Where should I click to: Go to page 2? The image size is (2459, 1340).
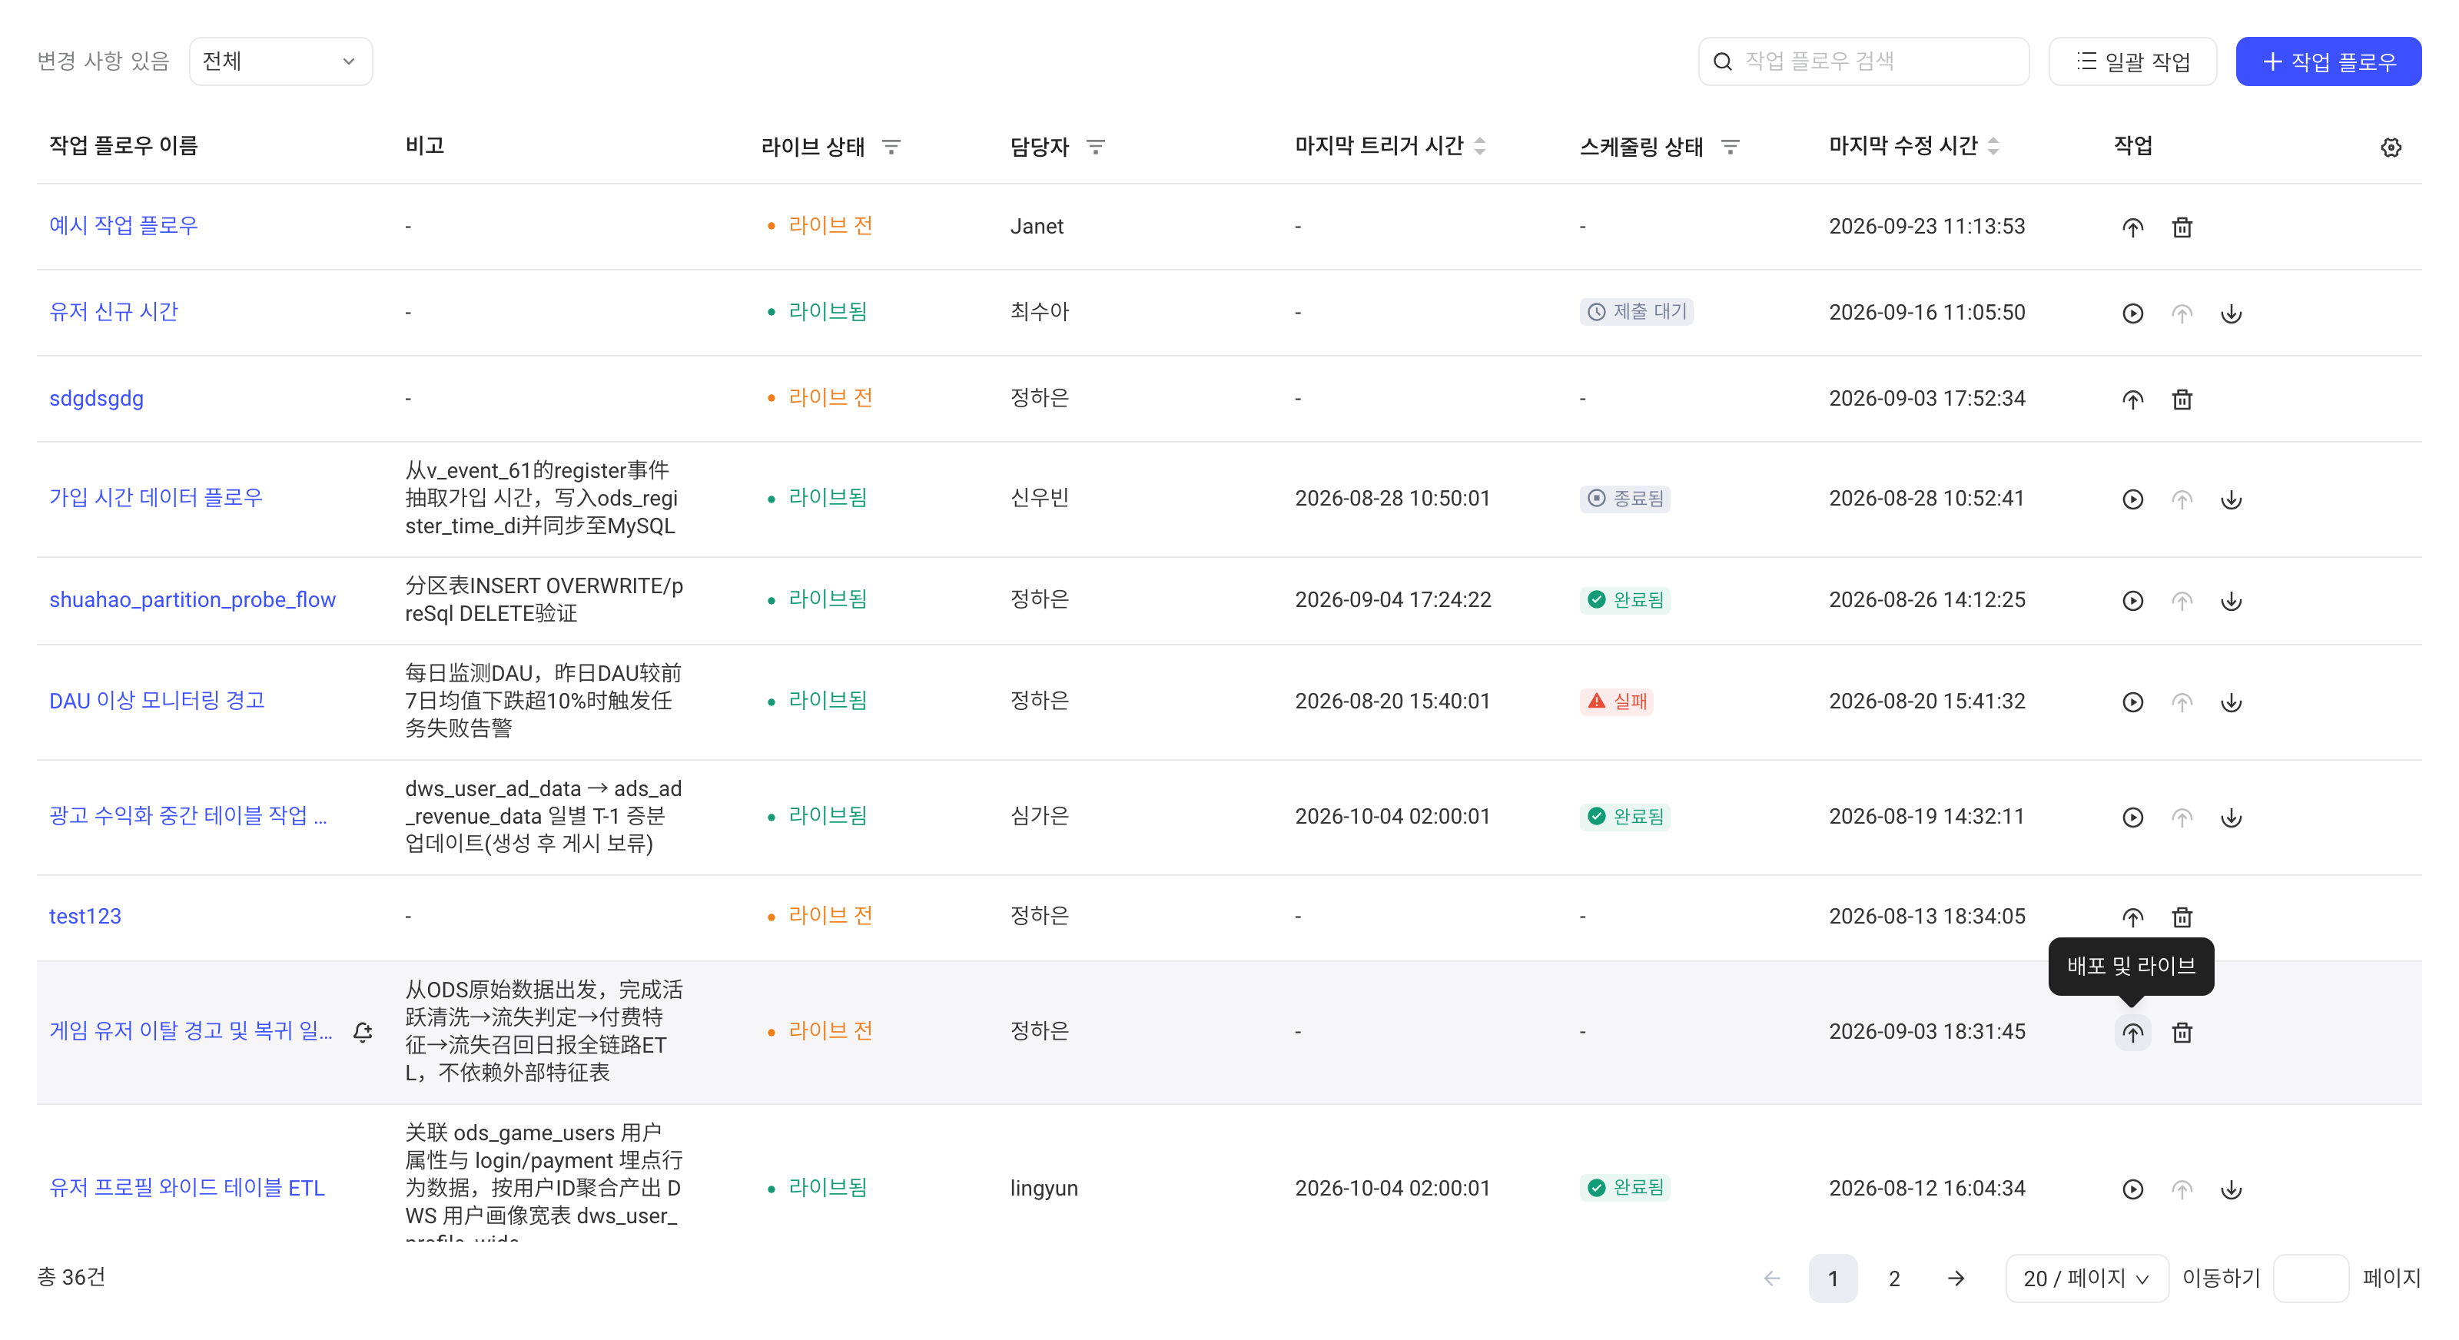tap(1894, 1278)
